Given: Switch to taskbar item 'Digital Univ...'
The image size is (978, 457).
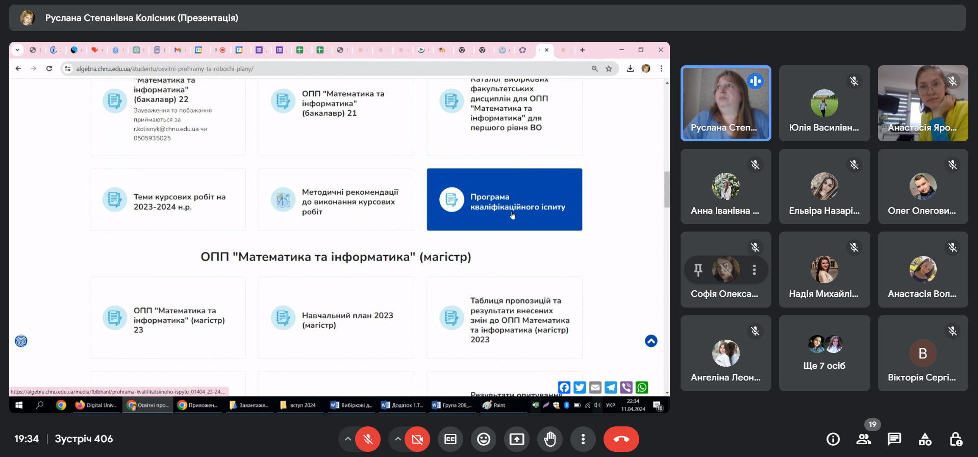Looking at the screenshot, I should pos(96,405).
